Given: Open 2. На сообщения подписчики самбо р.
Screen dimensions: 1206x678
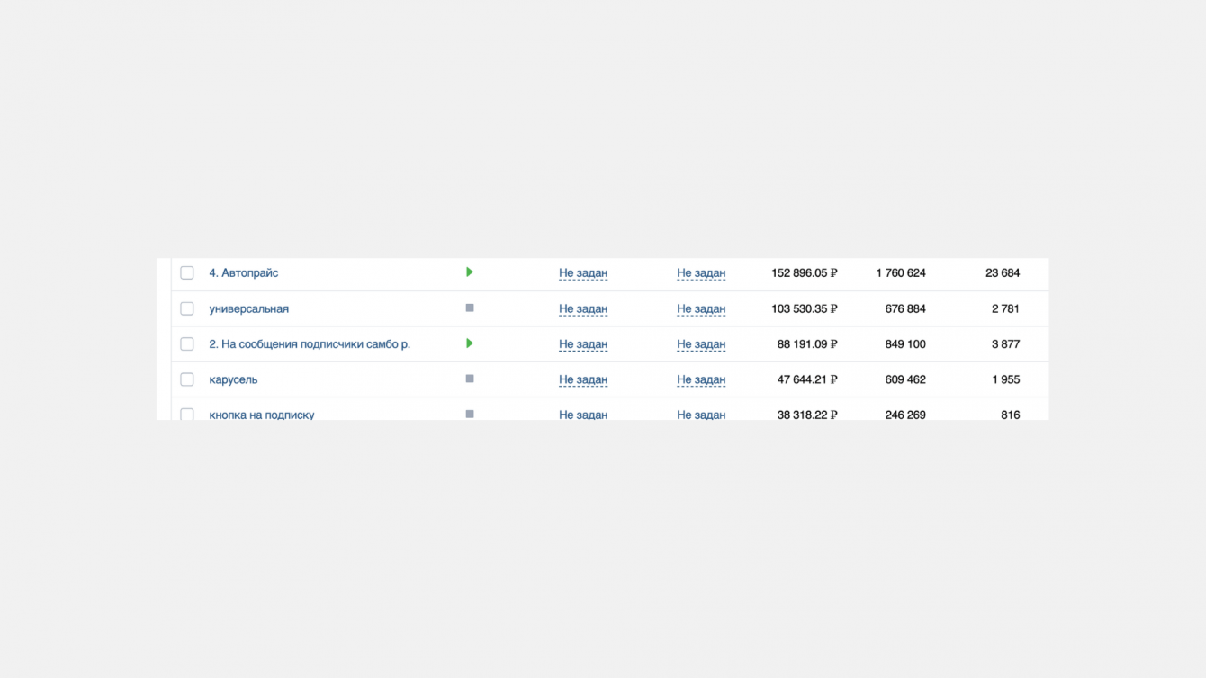Looking at the screenshot, I should point(310,344).
